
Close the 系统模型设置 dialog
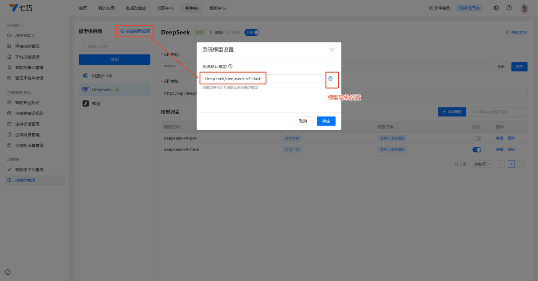332,50
